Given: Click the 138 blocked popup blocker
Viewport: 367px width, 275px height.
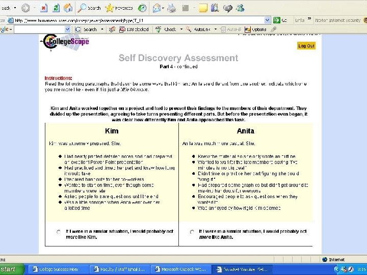Looking at the screenshot, I should (x=134, y=30).
